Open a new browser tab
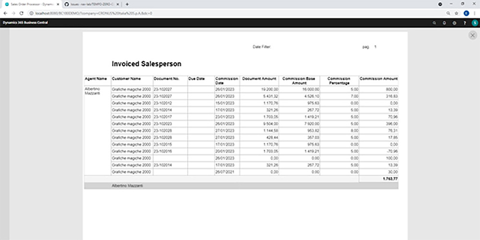This screenshot has height=240, width=480. click(x=127, y=4)
